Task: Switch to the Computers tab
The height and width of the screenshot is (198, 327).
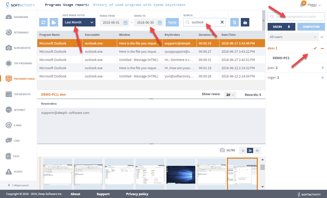Action: click(x=311, y=27)
